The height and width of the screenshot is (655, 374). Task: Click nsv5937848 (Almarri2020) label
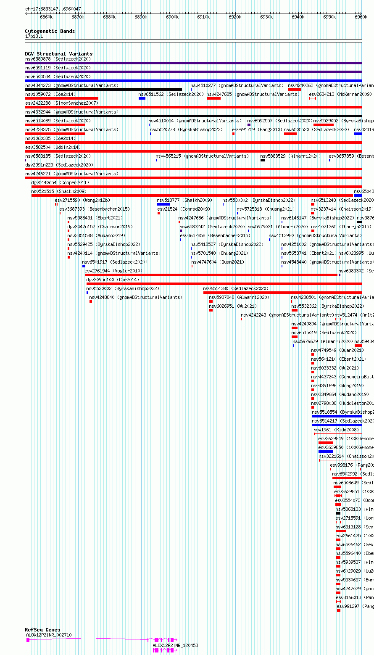click(x=239, y=297)
